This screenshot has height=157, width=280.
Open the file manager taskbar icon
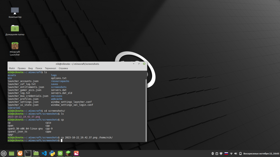point(36,153)
